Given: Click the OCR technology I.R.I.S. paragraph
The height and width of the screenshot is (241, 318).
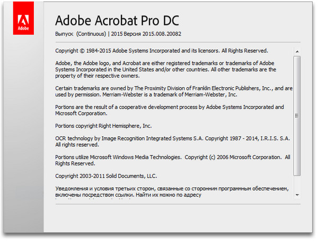Looking at the screenshot, I should tap(172, 141).
